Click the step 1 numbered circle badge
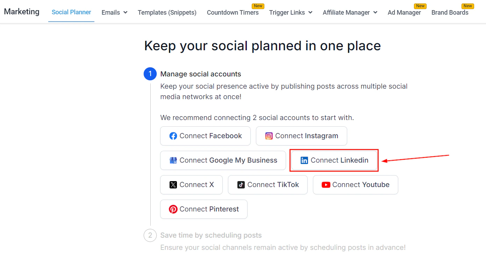 click(x=150, y=74)
